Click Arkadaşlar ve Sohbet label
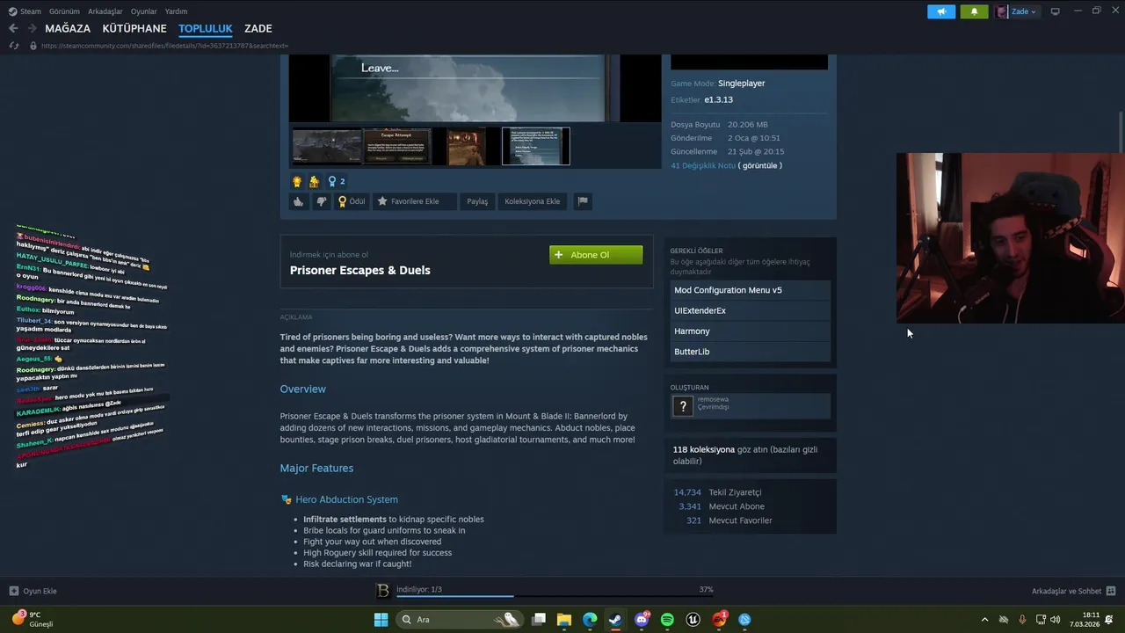This screenshot has height=633, width=1125. point(1066,591)
